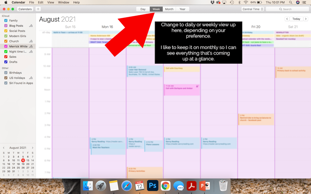Open the Trash from the Dock
The height and width of the screenshot is (194, 311).
point(223,185)
